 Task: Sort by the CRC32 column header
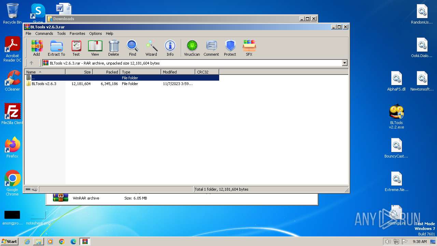(207, 72)
